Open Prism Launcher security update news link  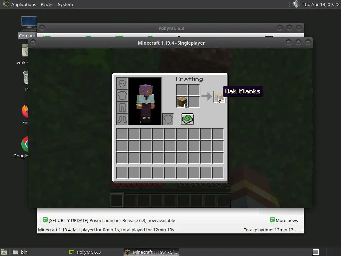pos(112,221)
